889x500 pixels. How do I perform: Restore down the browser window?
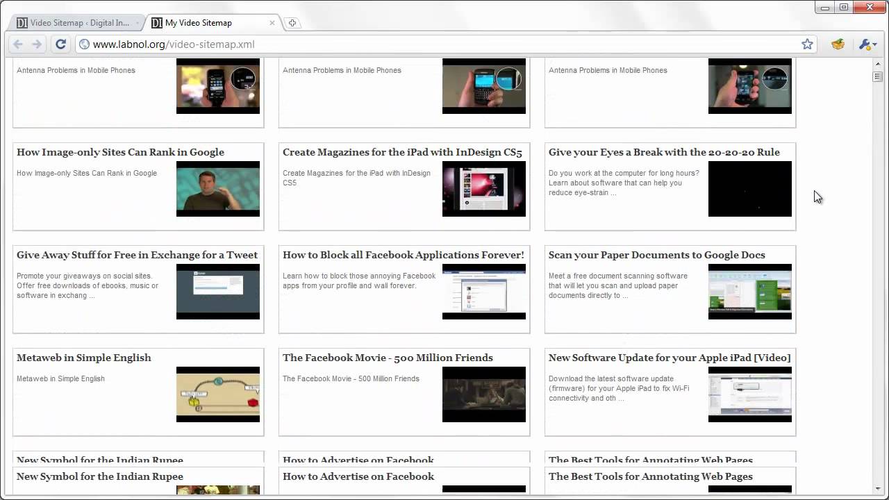pyautogui.click(x=844, y=7)
